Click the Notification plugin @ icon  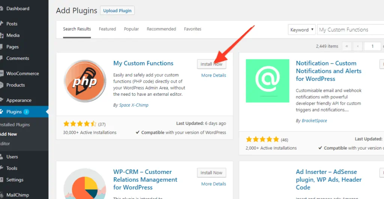coord(267,81)
